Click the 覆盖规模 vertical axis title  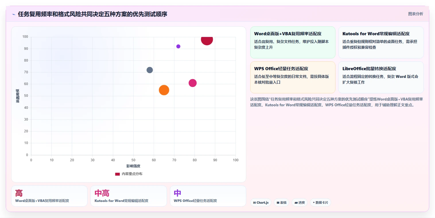tap(18, 96)
